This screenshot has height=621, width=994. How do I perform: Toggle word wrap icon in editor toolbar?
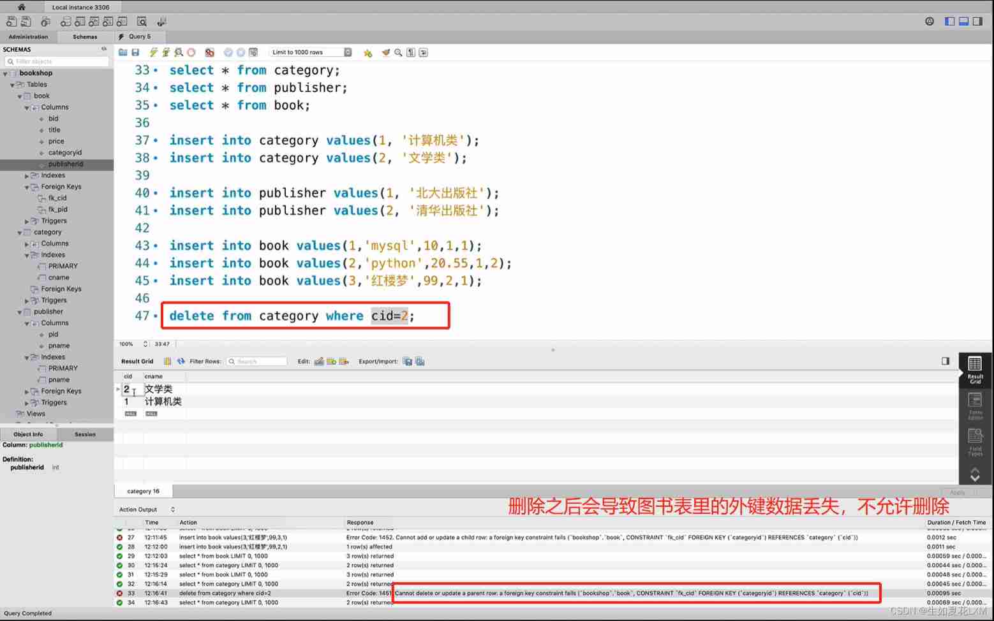pyautogui.click(x=424, y=52)
